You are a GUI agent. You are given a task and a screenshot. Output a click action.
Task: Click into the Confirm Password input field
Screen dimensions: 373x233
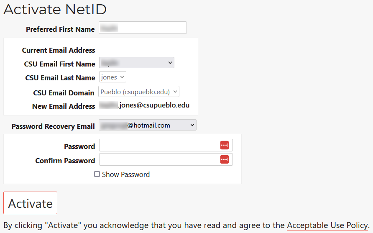pos(159,160)
